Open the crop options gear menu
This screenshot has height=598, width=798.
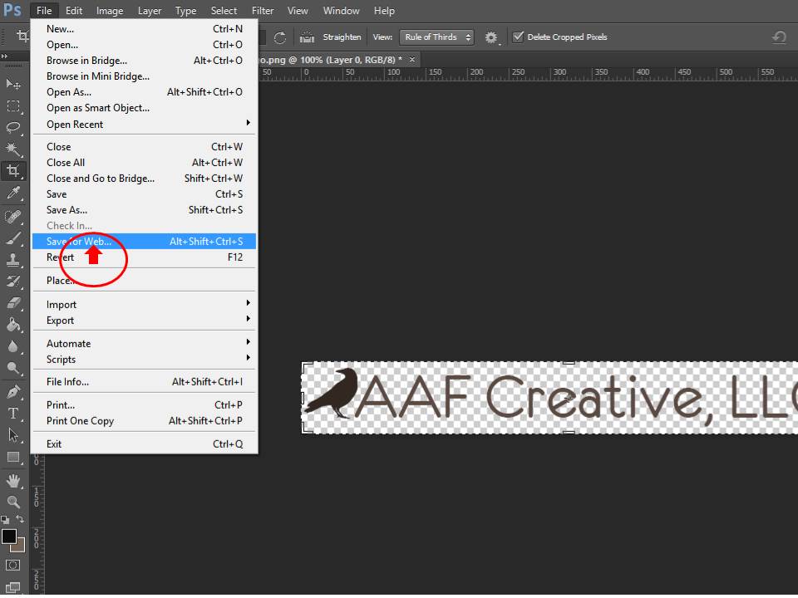pyautogui.click(x=491, y=37)
